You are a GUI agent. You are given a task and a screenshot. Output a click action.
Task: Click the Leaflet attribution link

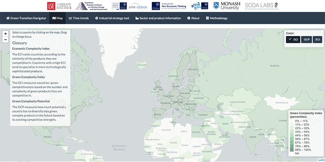pyautogui.click(x=321, y=160)
